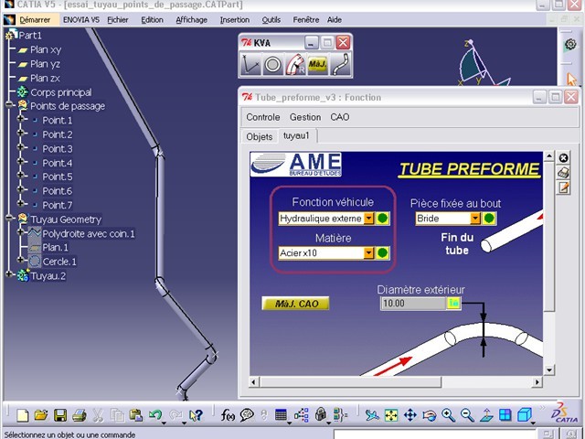Expand Polydroite avec coin.1 node

coord(20,231)
